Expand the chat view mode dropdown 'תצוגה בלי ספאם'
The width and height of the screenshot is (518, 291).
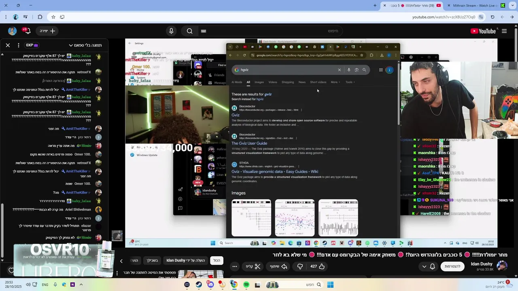pos(85,45)
